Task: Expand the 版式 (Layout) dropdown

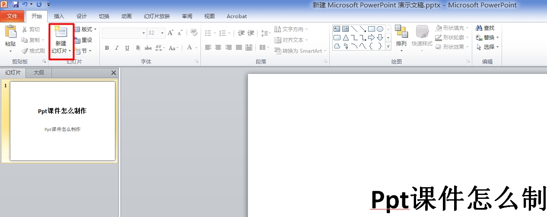Action: pos(86,29)
